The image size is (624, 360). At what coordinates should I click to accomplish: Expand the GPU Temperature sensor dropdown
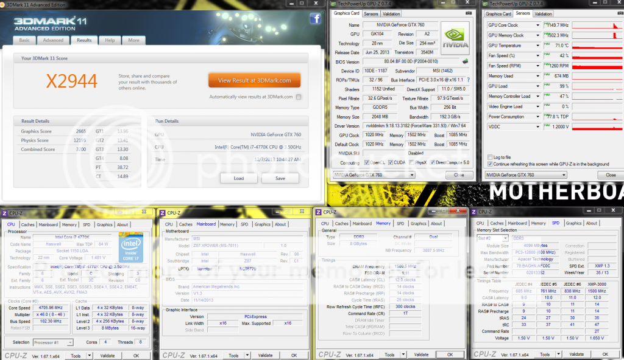[x=537, y=46]
